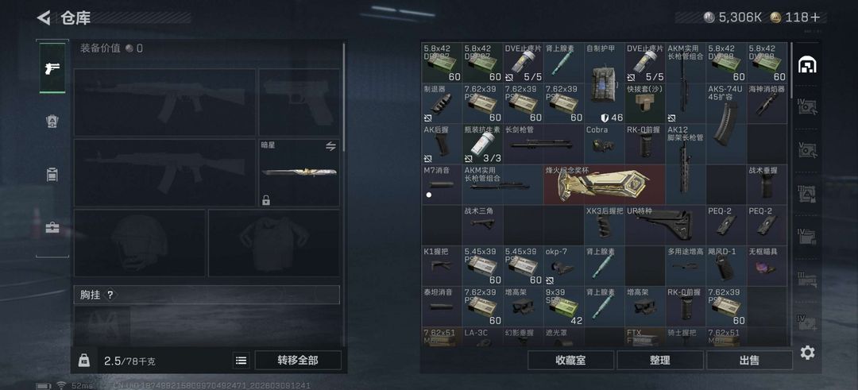Screen dimensions: 858x390
Task: Open the settings gear icon
Action: tap(808, 353)
